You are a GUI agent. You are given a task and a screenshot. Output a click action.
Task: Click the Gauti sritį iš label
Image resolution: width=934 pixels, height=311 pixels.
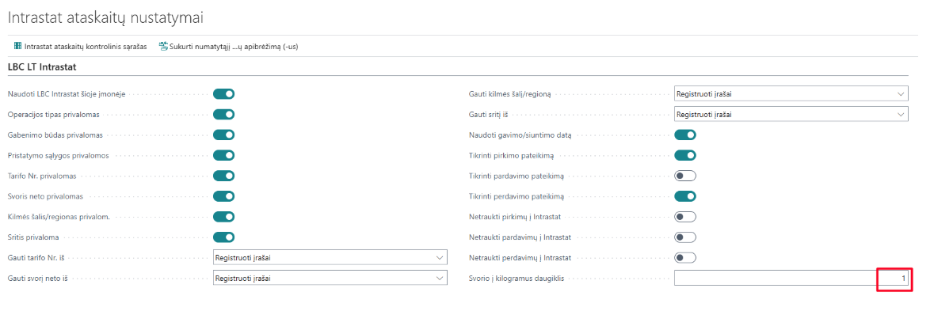[490, 114]
